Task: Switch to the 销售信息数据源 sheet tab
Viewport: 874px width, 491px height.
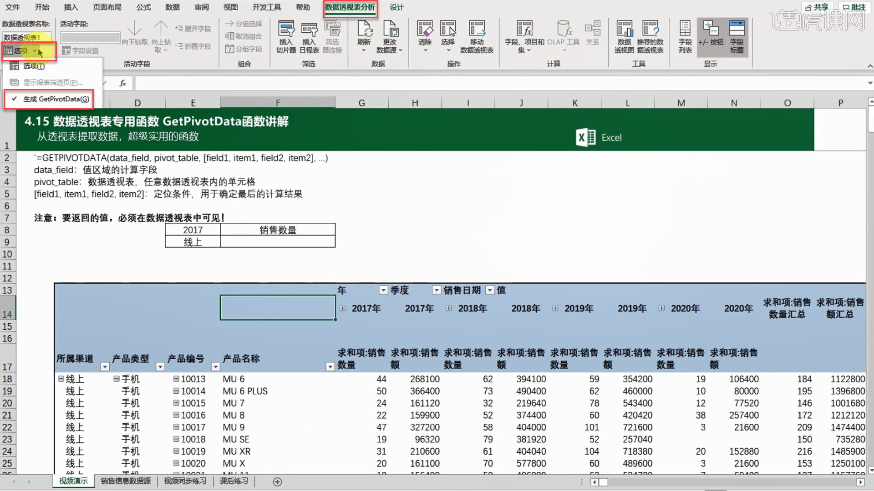Action: [126, 481]
